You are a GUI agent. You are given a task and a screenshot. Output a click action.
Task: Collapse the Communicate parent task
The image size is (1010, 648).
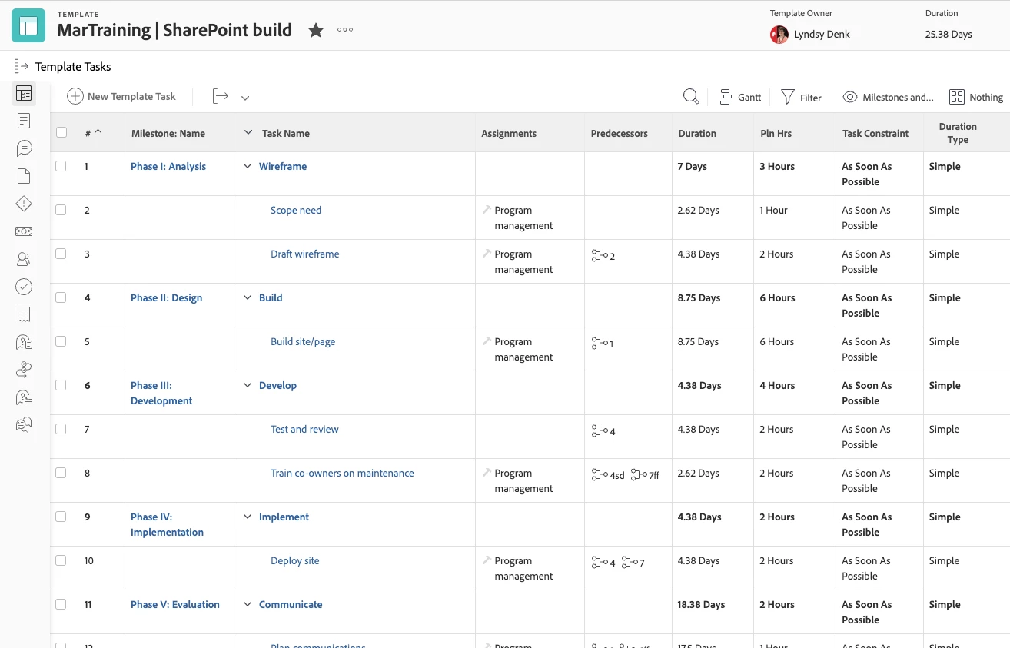tap(248, 604)
